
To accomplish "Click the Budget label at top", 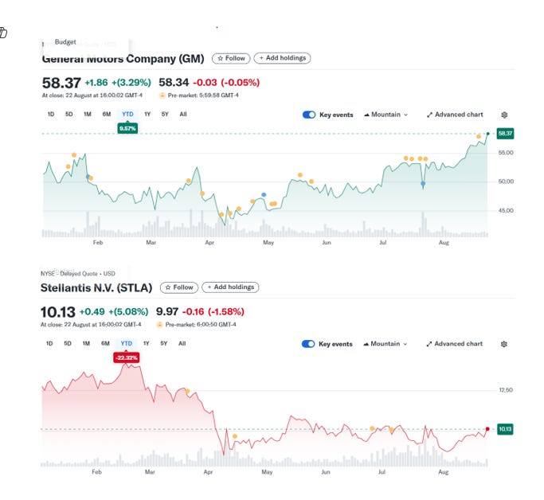I will click(65, 42).
